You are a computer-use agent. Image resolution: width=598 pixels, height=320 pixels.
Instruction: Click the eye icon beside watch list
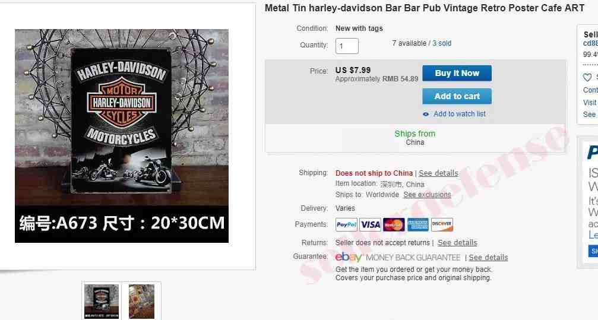point(426,114)
